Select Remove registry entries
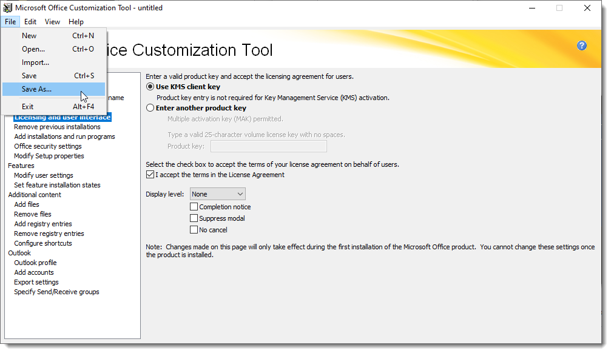Image resolution: width=611 pixels, height=353 pixels. point(49,234)
